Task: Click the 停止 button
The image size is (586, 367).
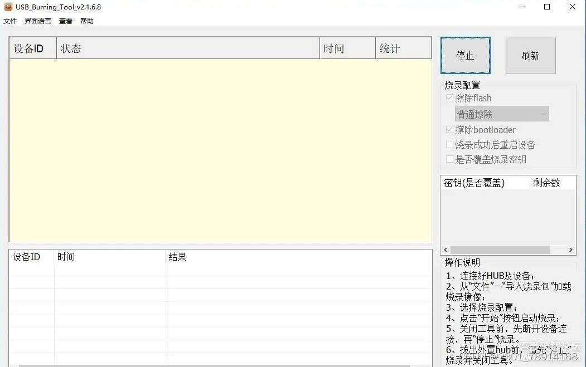Action: point(465,56)
